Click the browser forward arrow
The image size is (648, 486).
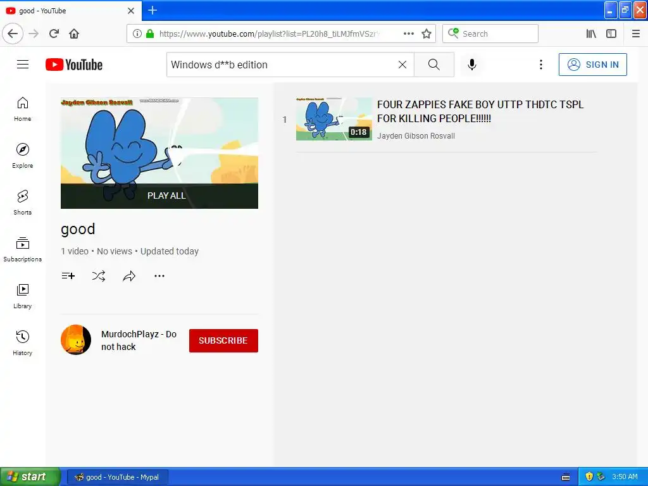(34, 34)
